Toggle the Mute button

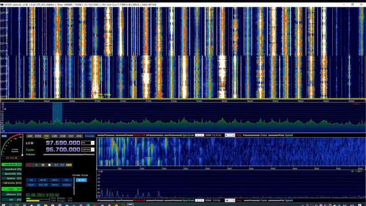(x=31, y=185)
